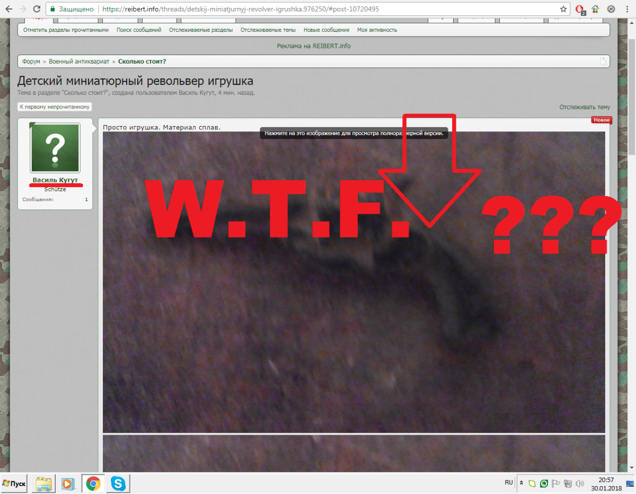
Task: Open 'Поиск сообщений' link
Action: (139, 30)
